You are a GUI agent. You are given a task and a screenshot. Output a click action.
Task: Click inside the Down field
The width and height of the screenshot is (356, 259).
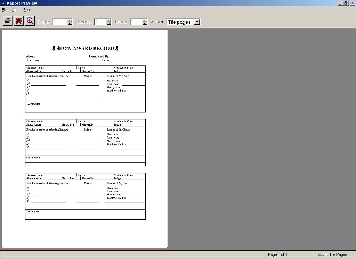click(x=136, y=22)
